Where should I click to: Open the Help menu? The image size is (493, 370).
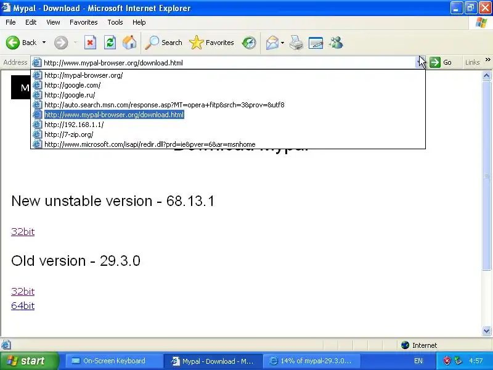(139, 22)
